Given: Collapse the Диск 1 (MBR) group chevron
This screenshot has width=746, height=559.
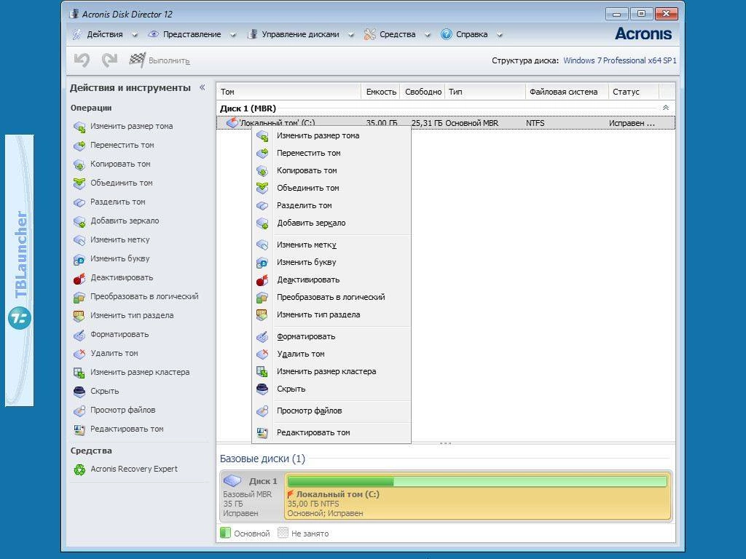Looking at the screenshot, I should point(666,108).
